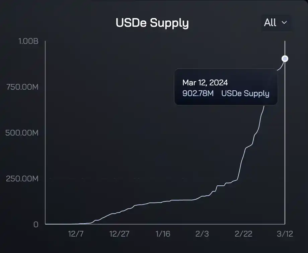
Task: Click the tooltip date "Mar 12, 2024"
Action: [x=205, y=83]
